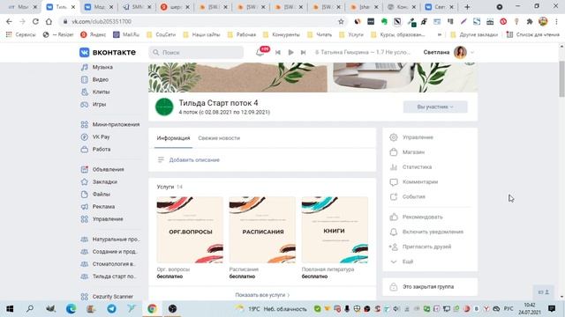Open Файлы in the sidebar
565x317 pixels.
(x=95, y=194)
